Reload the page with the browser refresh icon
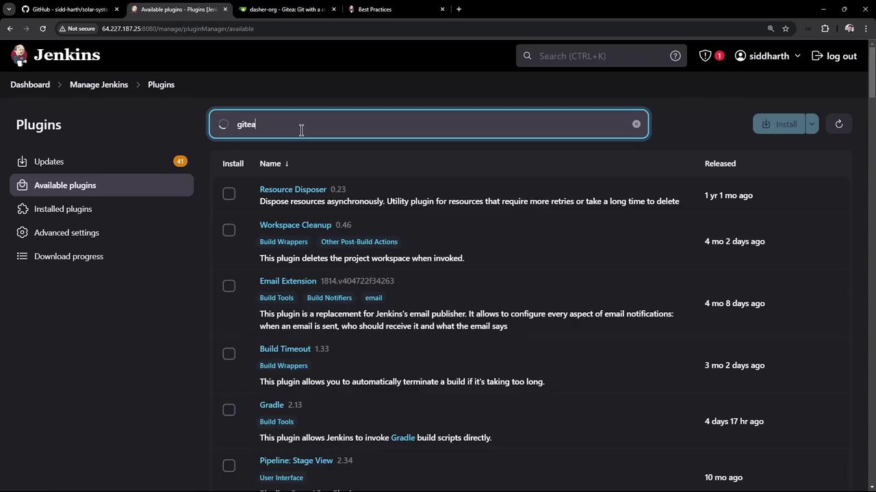The height and width of the screenshot is (492, 876). (42, 29)
